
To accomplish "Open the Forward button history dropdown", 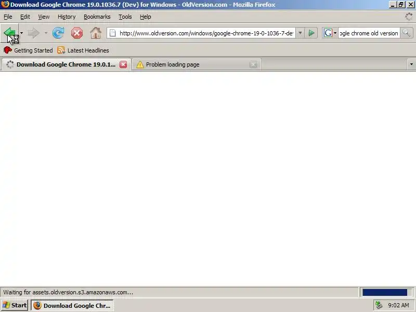I will (x=46, y=33).
